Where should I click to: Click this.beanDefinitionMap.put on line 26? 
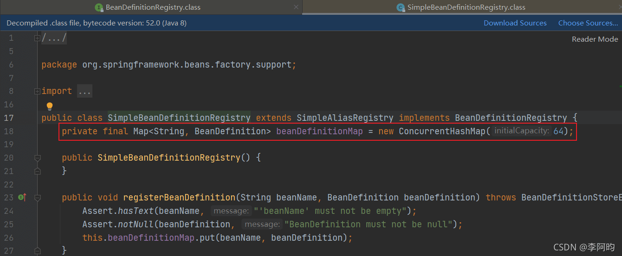[151, 237]
